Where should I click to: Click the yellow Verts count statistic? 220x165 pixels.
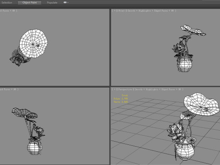click(121, 102)
